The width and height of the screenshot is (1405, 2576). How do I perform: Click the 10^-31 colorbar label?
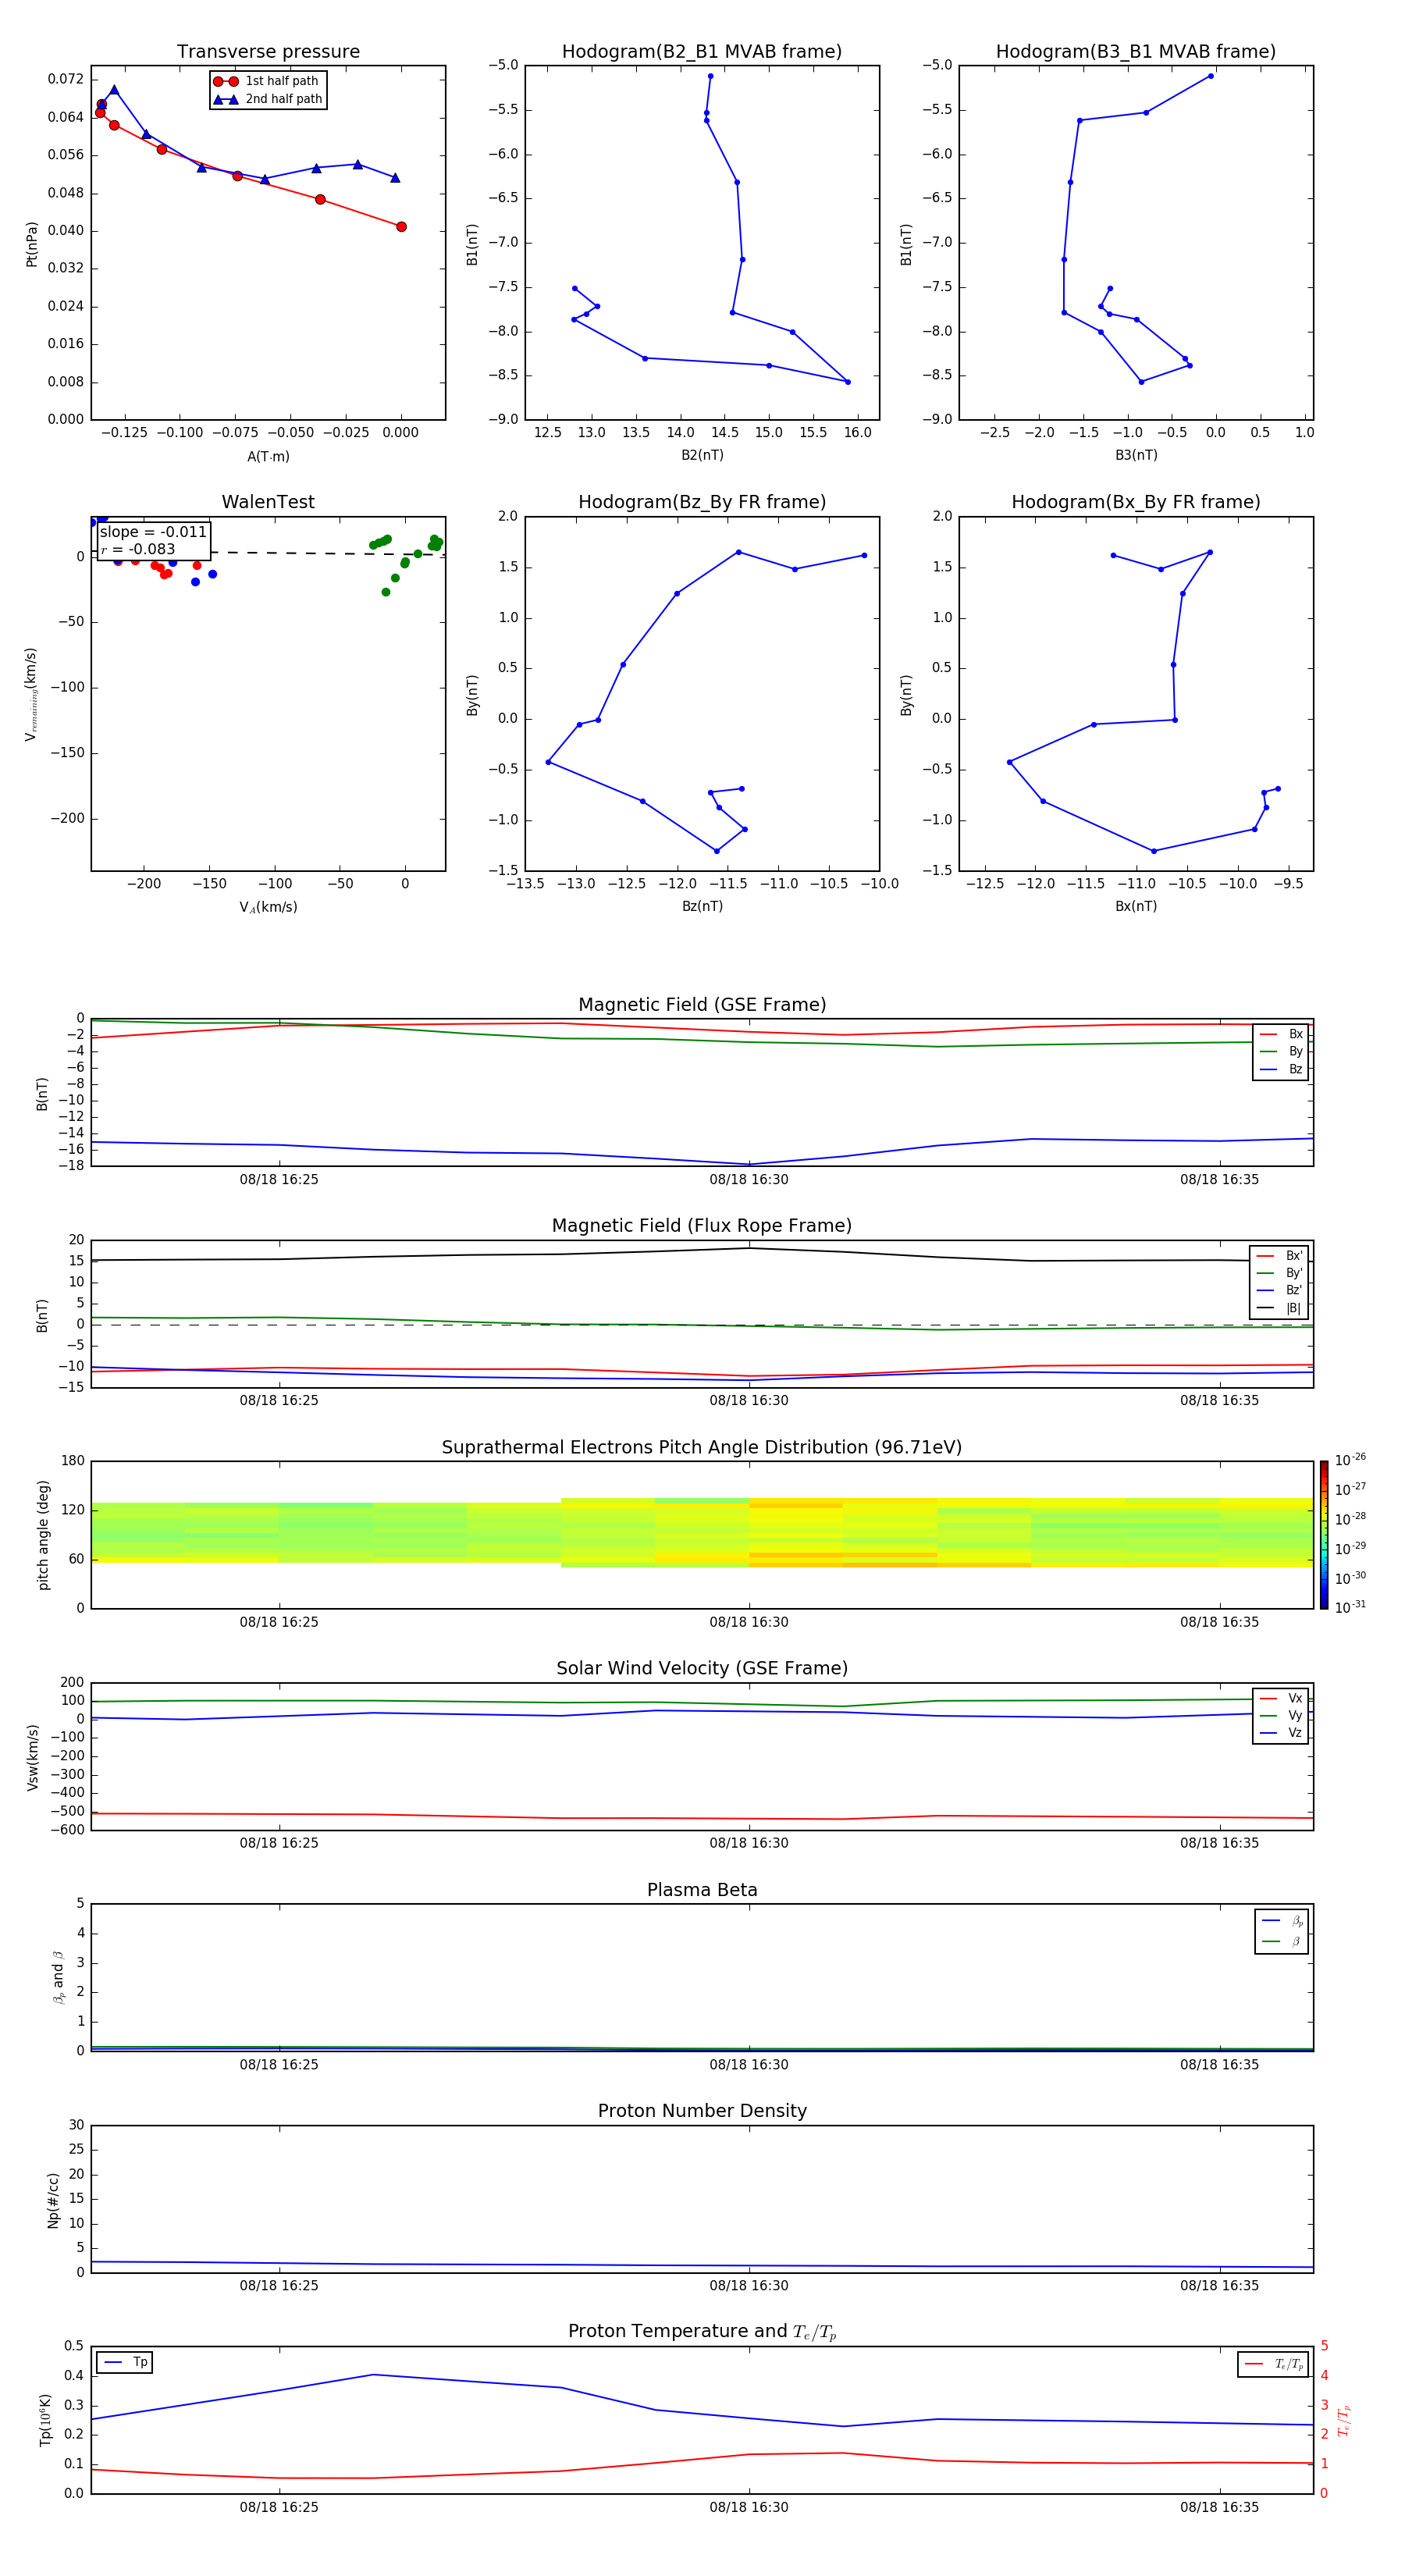click(1350, 1607)
